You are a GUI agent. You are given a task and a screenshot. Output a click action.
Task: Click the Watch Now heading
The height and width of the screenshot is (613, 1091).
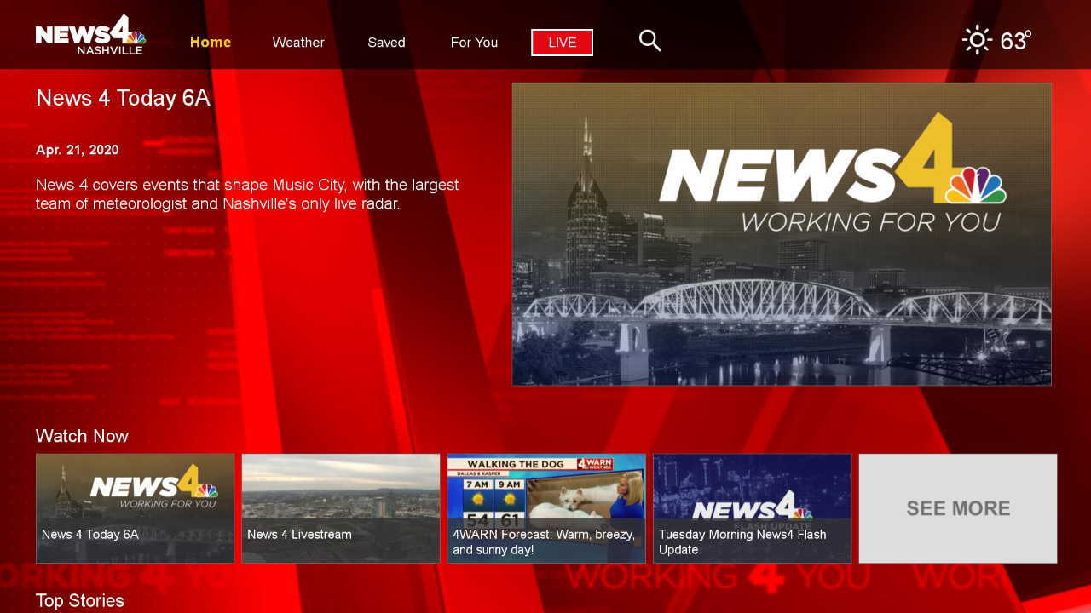click(82, 436)
